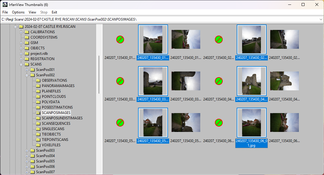This screenshot has height=175, width=324.
Task: Click the VOXELFILES folder icon
Action: click(38, 145)
